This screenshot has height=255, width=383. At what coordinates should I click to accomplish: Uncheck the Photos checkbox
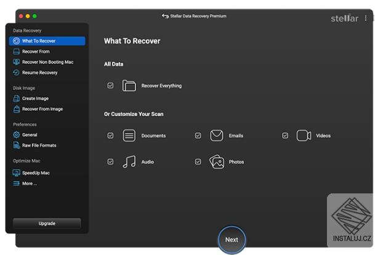198,162
